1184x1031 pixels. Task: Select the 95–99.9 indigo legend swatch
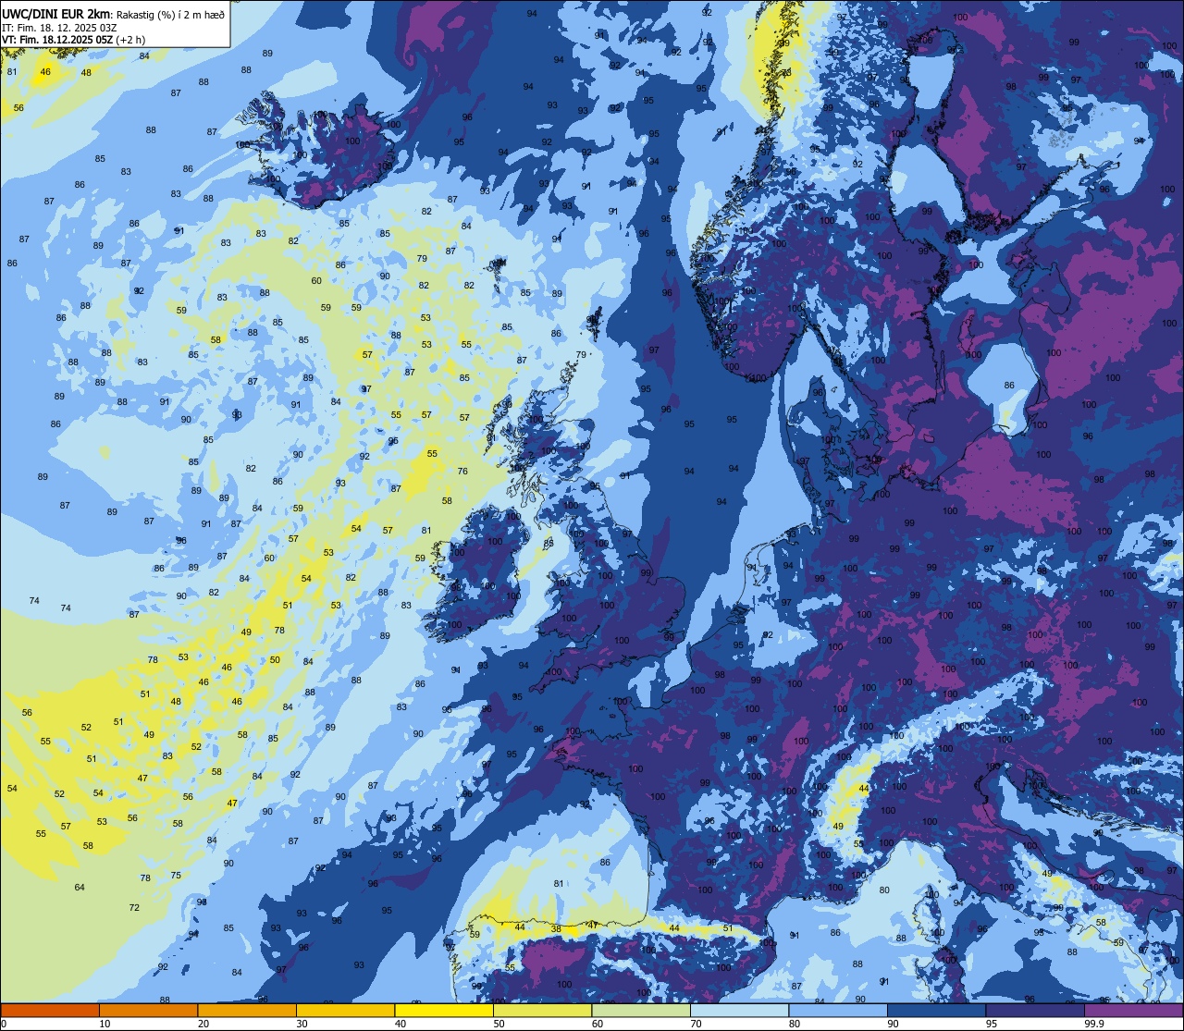pos(1035,1010)
